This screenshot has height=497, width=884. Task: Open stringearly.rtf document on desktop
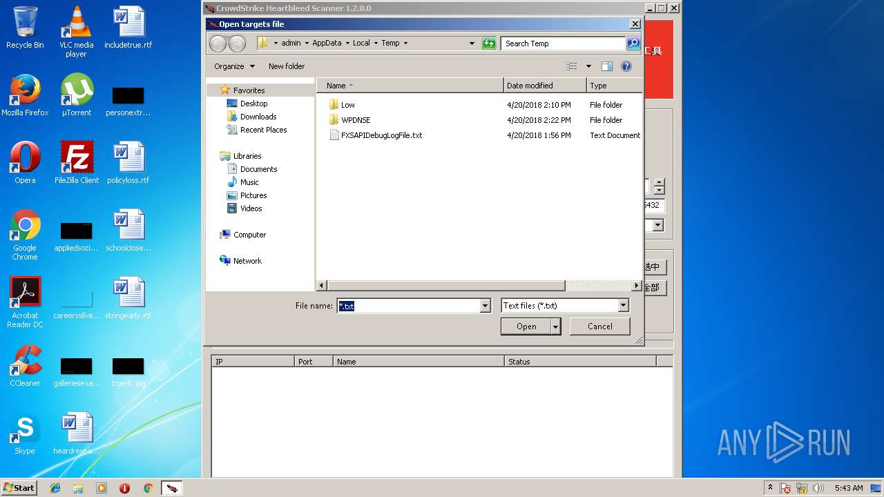coord(128,298)
